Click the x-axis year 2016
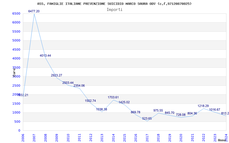This screenshot has width=229, height=143. pyautogui.click(x=136, y=138)
